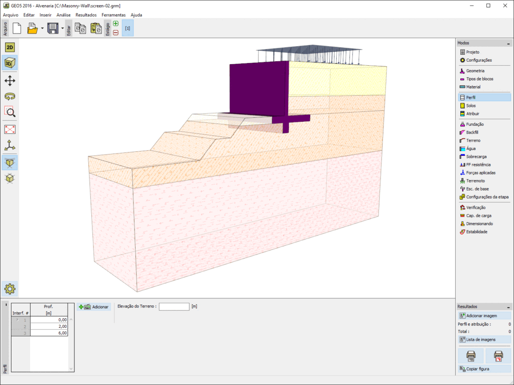The image size is (514, 385).
Task: Open Atribuir mode
Action: coord(484,114)
